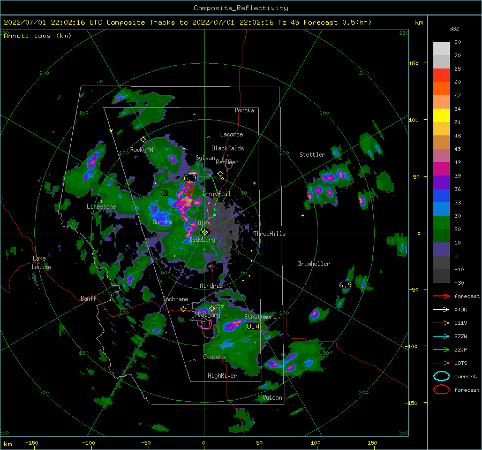Click the Strathmore city label
The height and width of the screenshot is (450, 482).
(x=260, y=317)
